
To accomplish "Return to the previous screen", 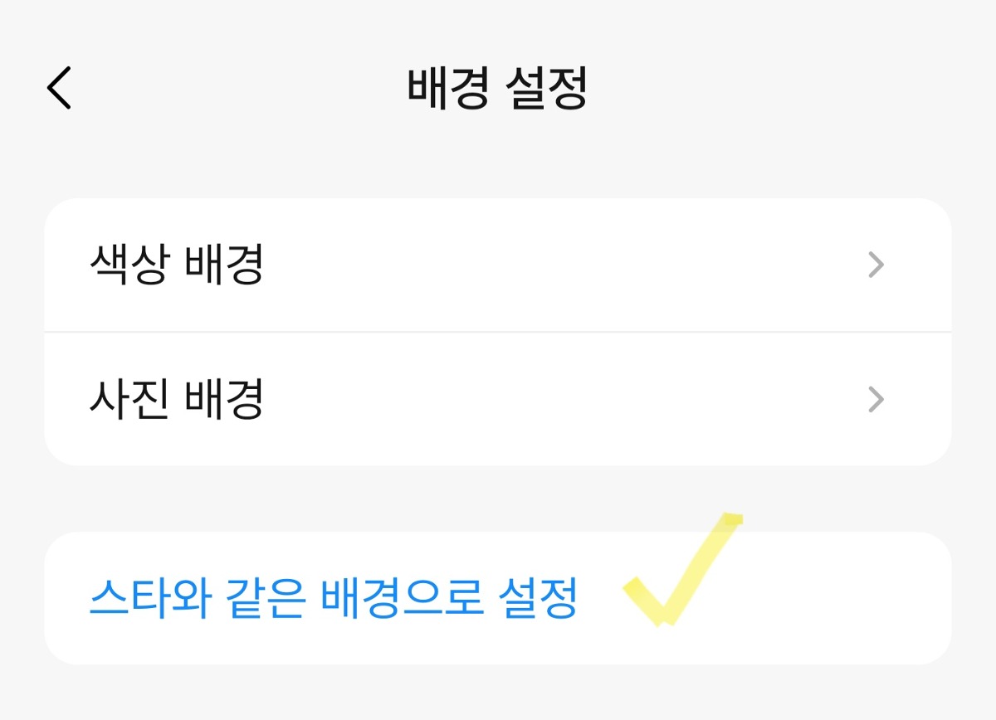I will pyautogui.click(x=60, y=88).
